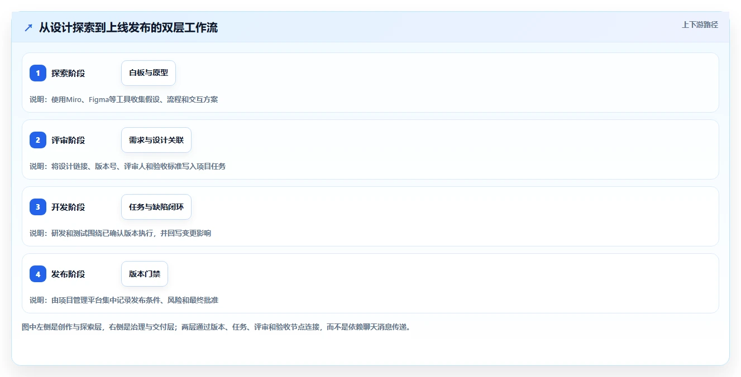The width and height of the screenshot is (741, 377).
Task: Click the description mentioning Miro、Figma tools
Action: (x=124, y=99)
